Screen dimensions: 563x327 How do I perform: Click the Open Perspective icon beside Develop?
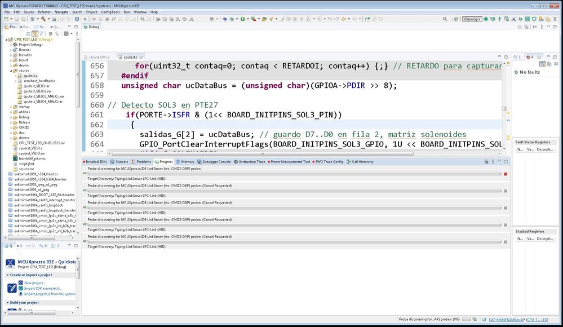tap(456, 19)
